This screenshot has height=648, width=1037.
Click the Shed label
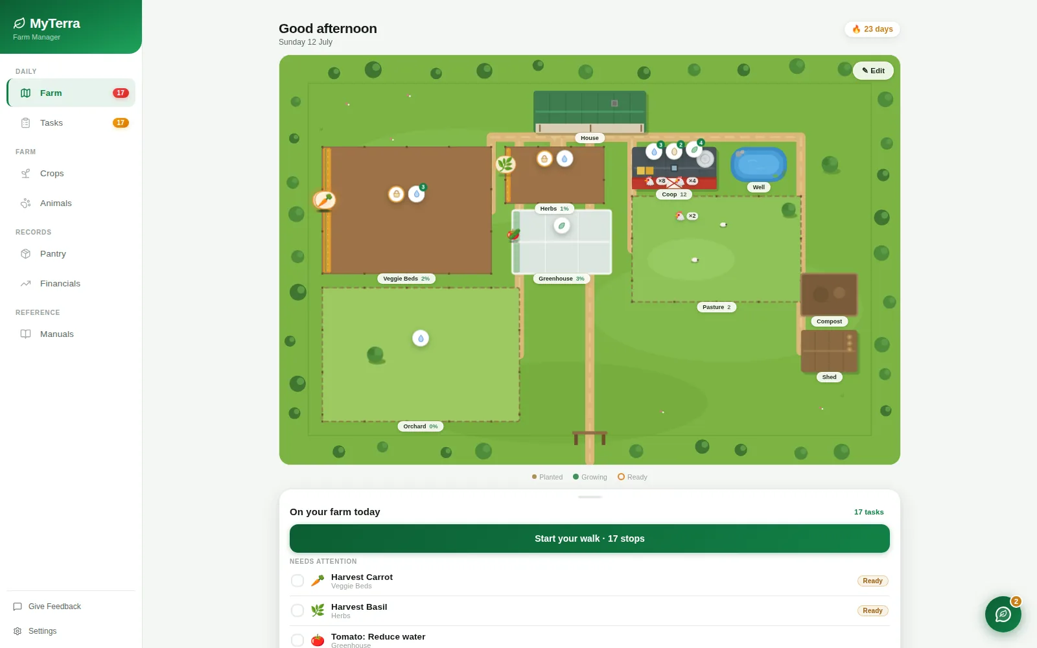click(x=829, y=377)
